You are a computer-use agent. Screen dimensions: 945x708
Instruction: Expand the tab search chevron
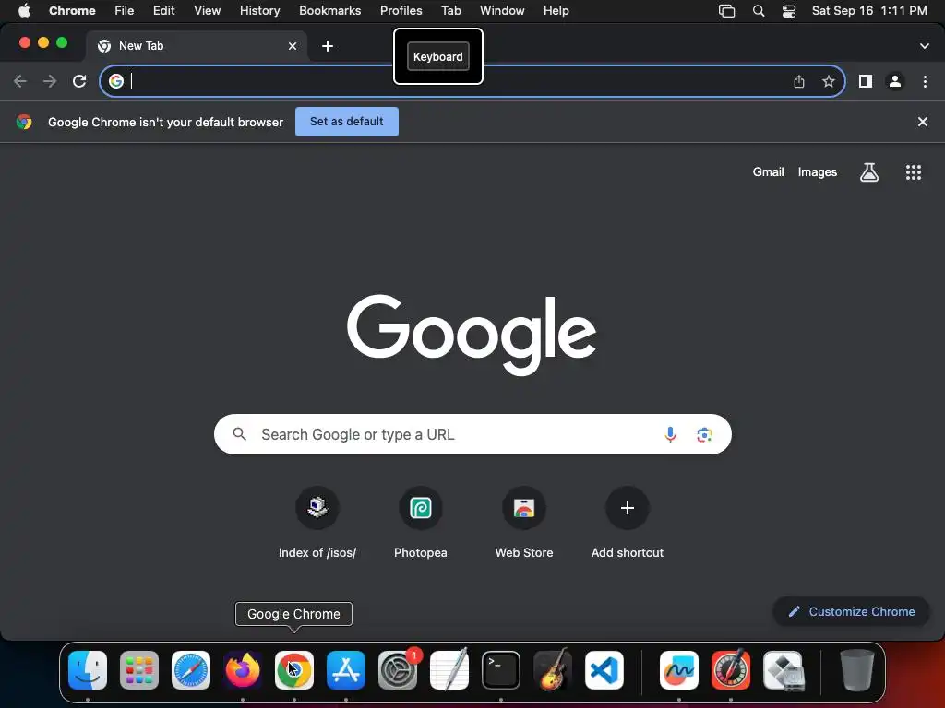(x=925, y=46)
